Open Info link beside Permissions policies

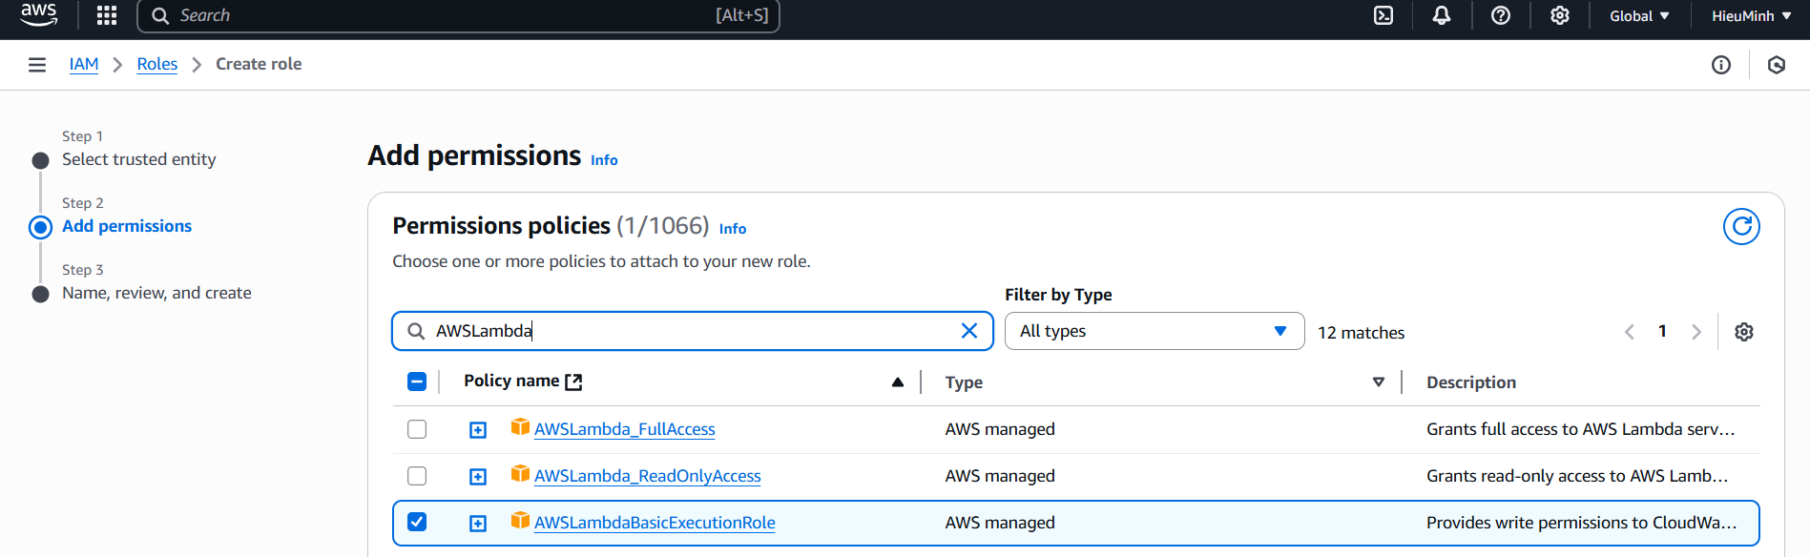(733, 229)
